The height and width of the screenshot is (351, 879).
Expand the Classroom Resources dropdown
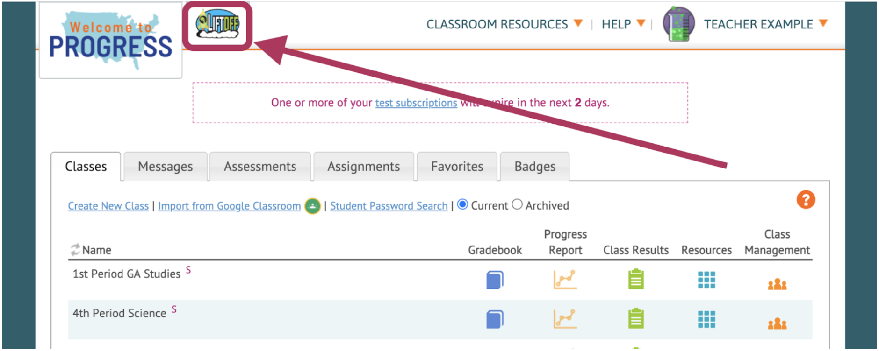coord(504,24)
